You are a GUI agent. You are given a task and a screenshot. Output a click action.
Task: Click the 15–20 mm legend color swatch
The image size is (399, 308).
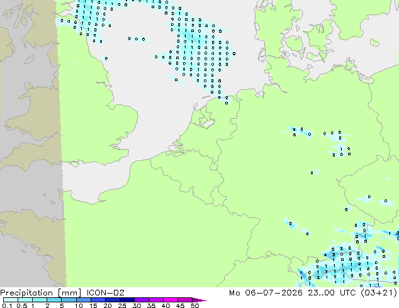tap(98, 300)
